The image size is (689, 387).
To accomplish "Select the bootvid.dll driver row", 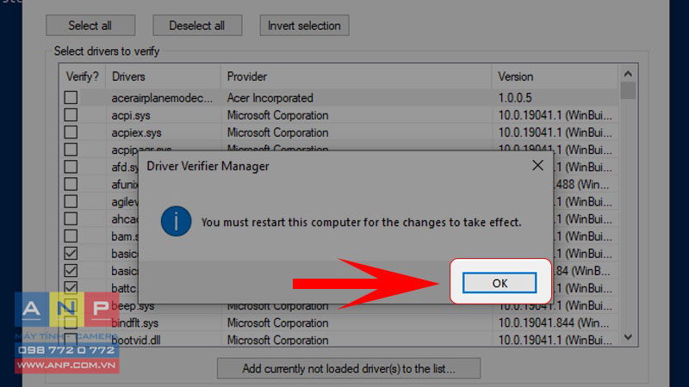I will (338, 340).
